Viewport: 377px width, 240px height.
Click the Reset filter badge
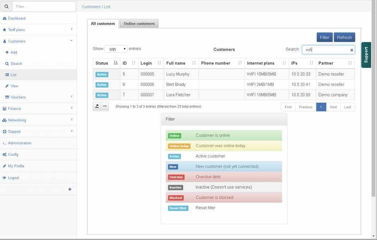[178, 208]
